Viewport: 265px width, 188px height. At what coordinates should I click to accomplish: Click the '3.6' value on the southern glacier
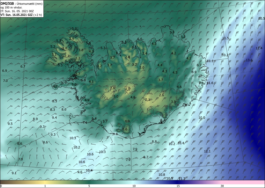tap(125, 129)
